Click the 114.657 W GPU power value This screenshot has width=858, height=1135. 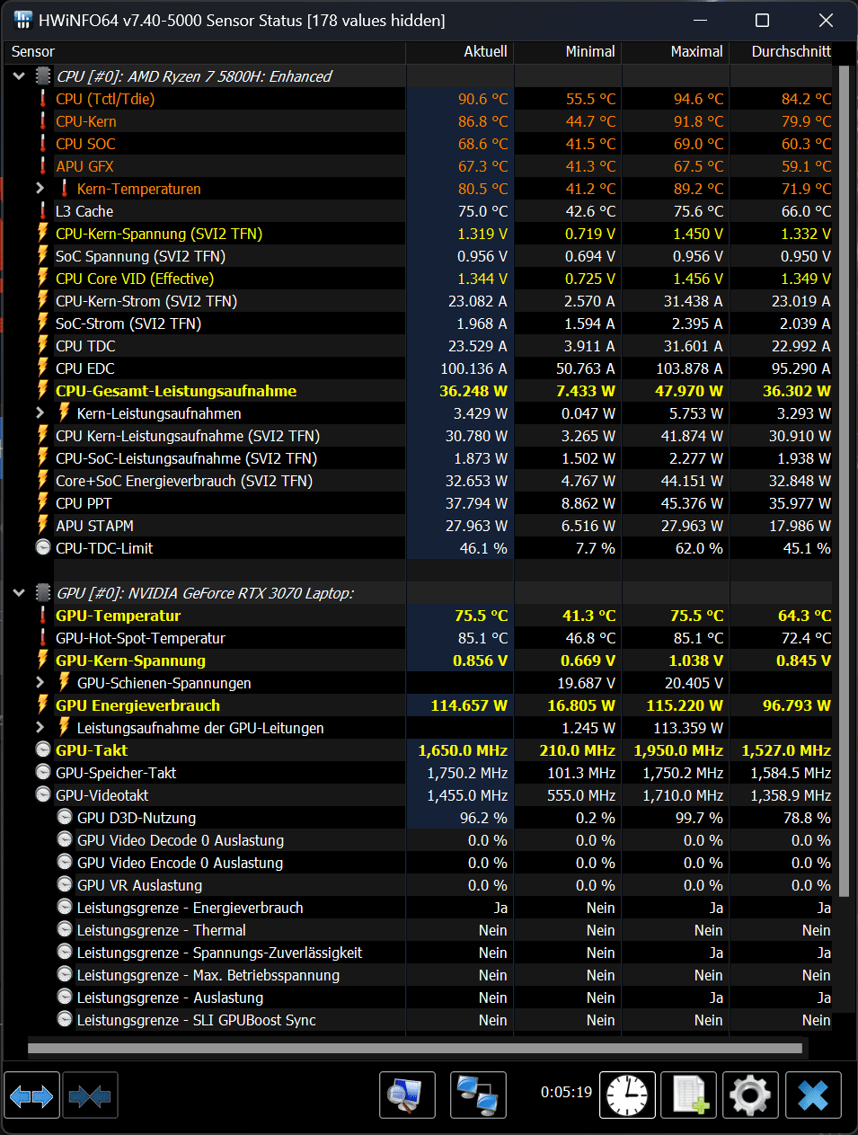tap(469, 705)
